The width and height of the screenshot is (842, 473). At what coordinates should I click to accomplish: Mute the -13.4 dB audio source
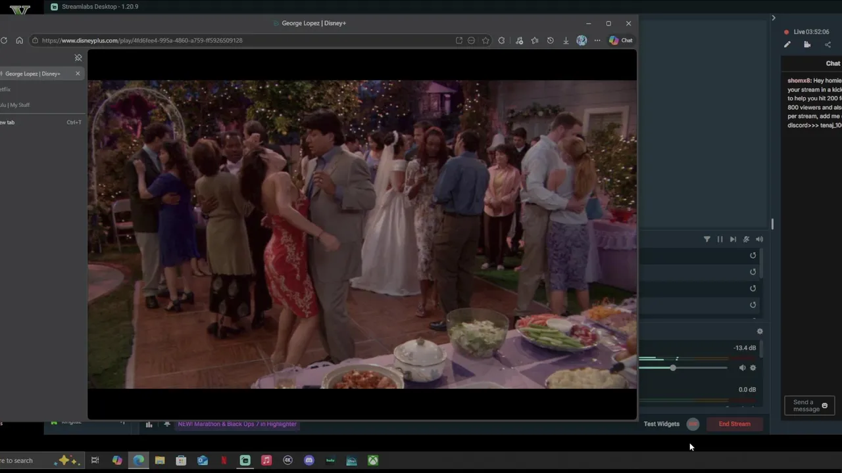pyautogui.click(x=742, y=368)
